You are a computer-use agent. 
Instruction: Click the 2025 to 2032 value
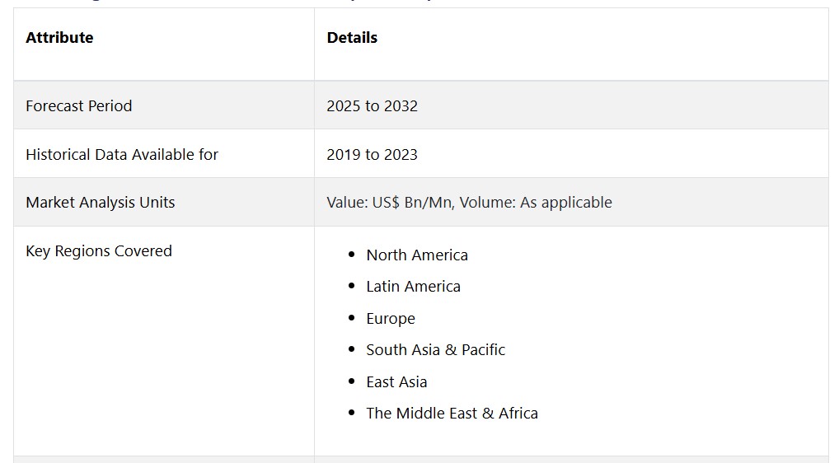(372, 105)
